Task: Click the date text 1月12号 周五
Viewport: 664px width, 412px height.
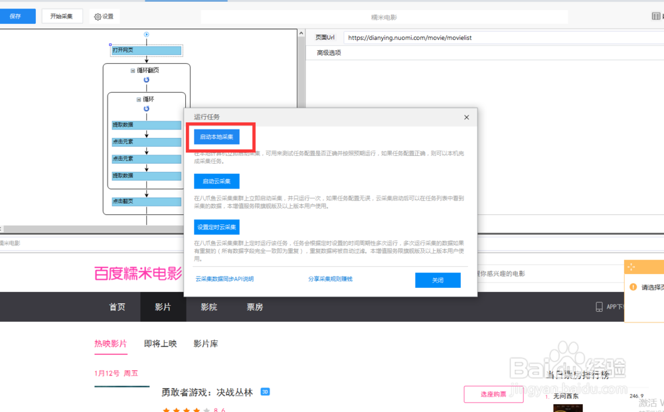Action: pos(116,373)
